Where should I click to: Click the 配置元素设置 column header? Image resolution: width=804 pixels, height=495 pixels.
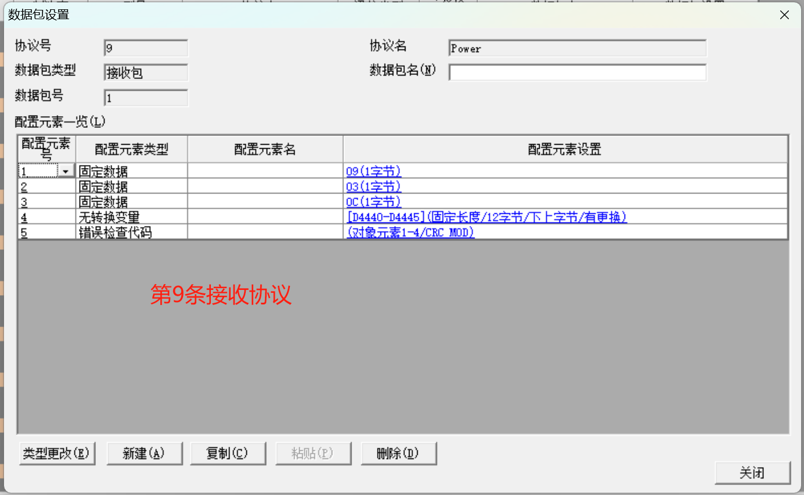point(565,149)
